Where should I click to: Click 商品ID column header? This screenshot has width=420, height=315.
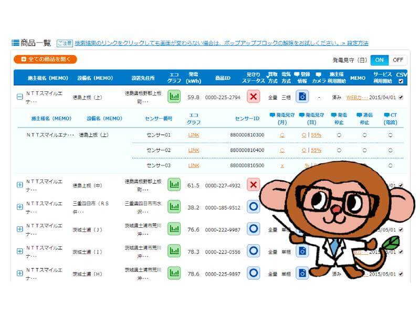(223, 78)
